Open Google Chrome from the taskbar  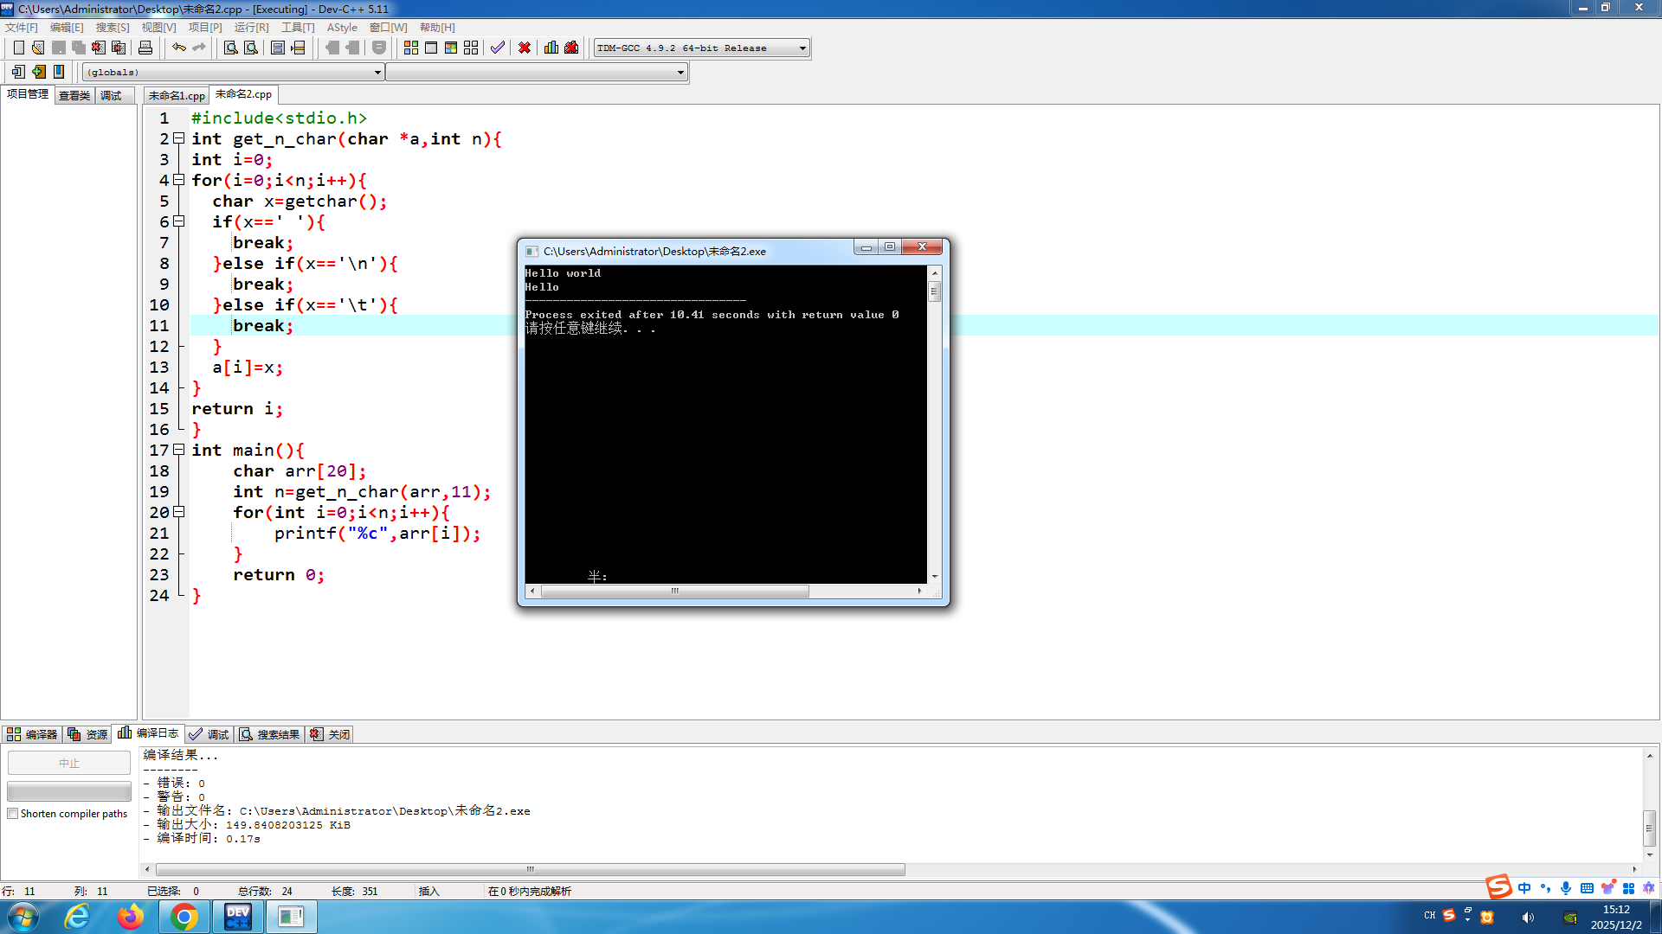[184, 917]
